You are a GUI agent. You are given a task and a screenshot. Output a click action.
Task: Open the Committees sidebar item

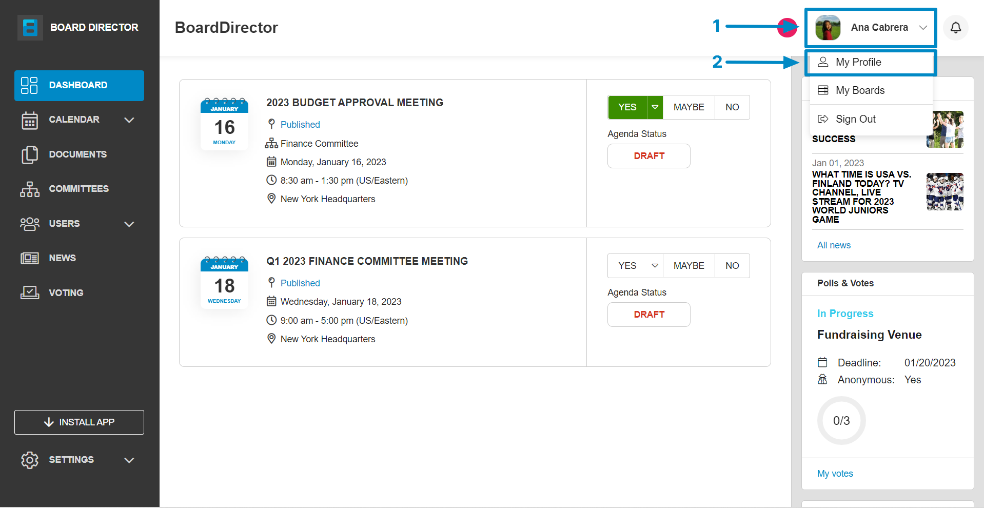point(79,189)
